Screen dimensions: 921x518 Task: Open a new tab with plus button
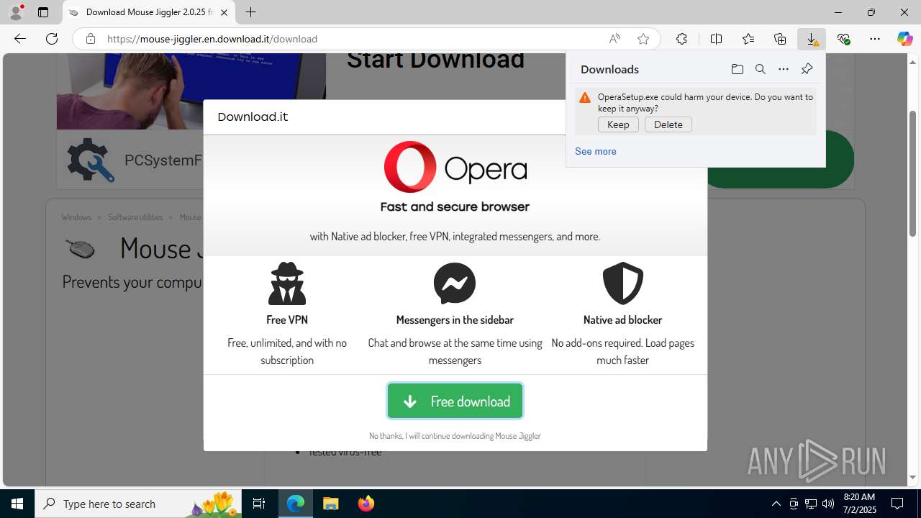tap(250, 12)
